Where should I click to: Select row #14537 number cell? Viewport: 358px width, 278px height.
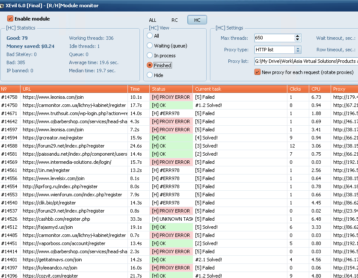[x=10, y=211]
